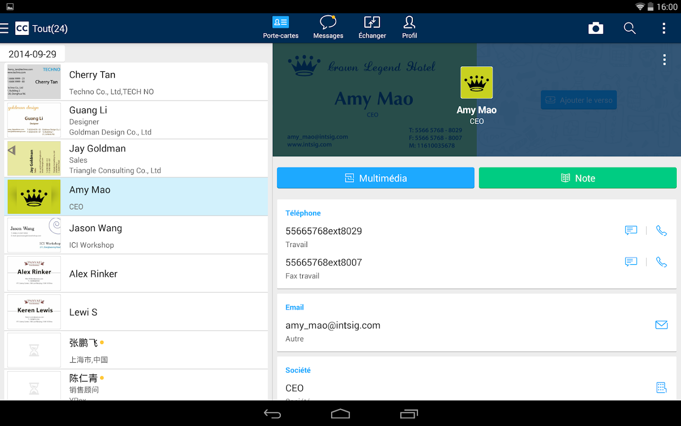Open the card detail options menu
The image size is (681, 426).
pyautogui.click(x=664, y=59)
